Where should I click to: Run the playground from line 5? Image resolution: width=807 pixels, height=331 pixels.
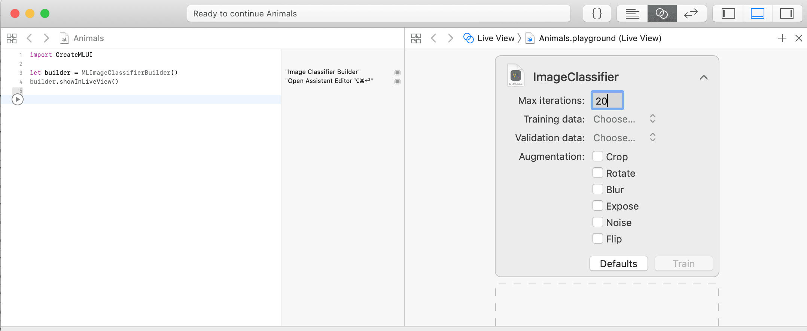[18, 99]
